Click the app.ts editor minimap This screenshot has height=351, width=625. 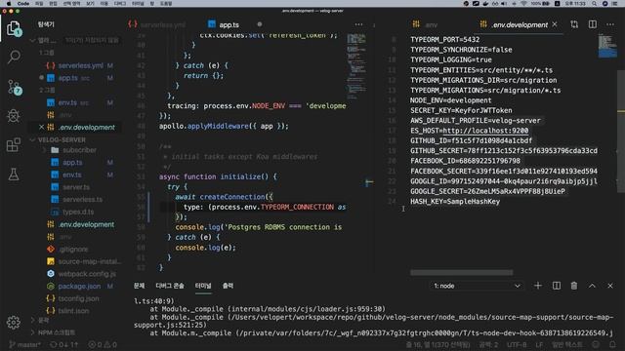355,65
